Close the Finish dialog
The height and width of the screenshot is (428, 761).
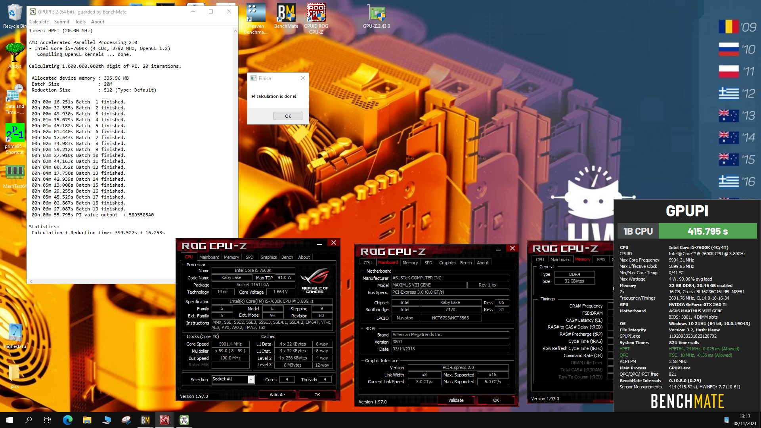click(303, 78)
